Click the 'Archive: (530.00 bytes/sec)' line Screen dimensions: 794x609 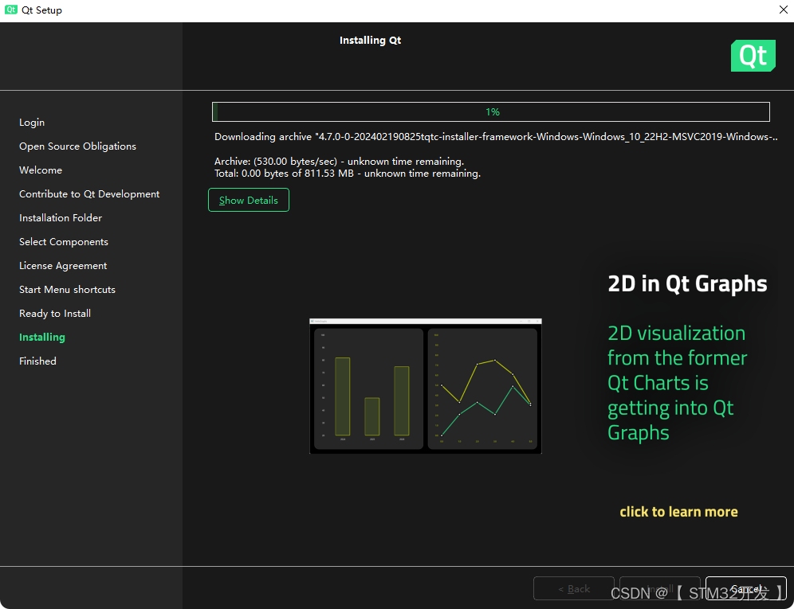[x=340, y=162]
